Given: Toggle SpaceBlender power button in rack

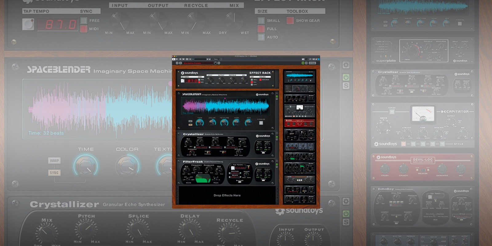Looking at the screenshot, I should pyautogui.click(x=277, y=97).
